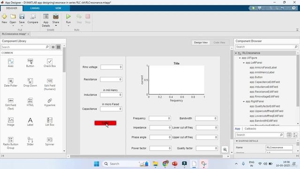Screen dimensions: 300x169
Task: Switch to Design View
Action: coord(201,43)
